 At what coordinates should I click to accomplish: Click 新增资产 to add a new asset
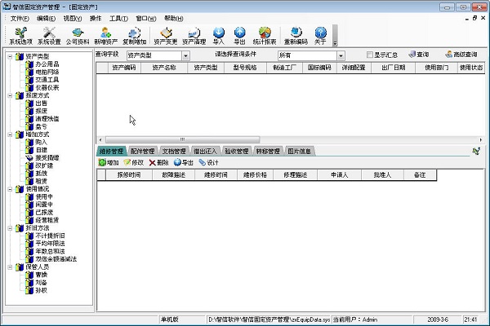106,36
